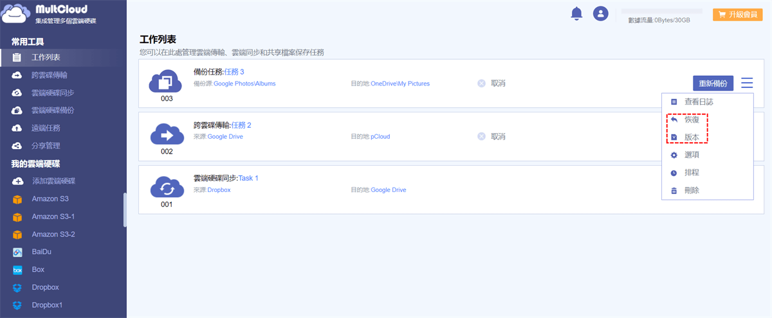Select 跨雲碟傳輸 label in sidebar

(x=50, y=75)
